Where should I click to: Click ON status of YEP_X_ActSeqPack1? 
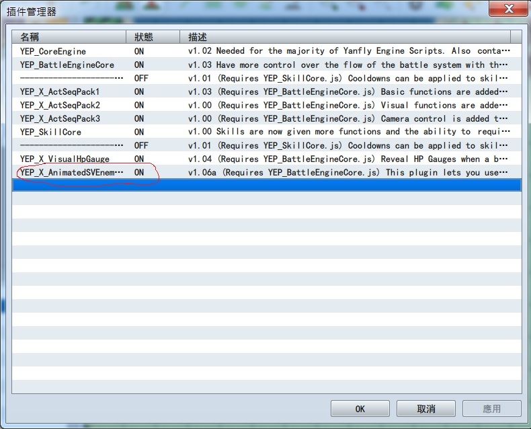point(139,92)
